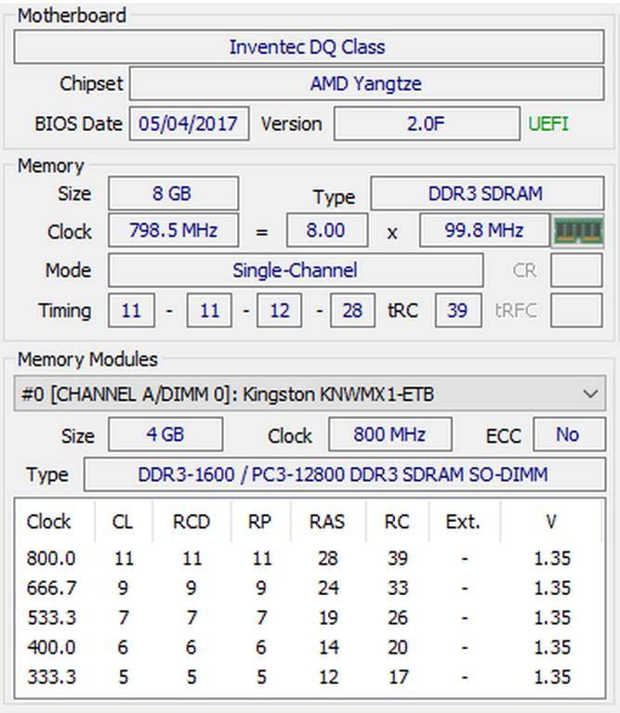Click the BIOS Version field showing 2.0F
Viewport: 620px width, 713px height.
(426, 123)
